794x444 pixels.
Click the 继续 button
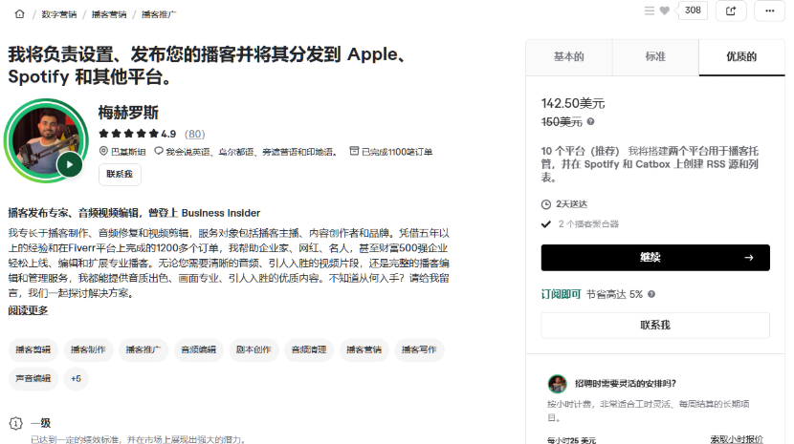(x=655, y=258)
